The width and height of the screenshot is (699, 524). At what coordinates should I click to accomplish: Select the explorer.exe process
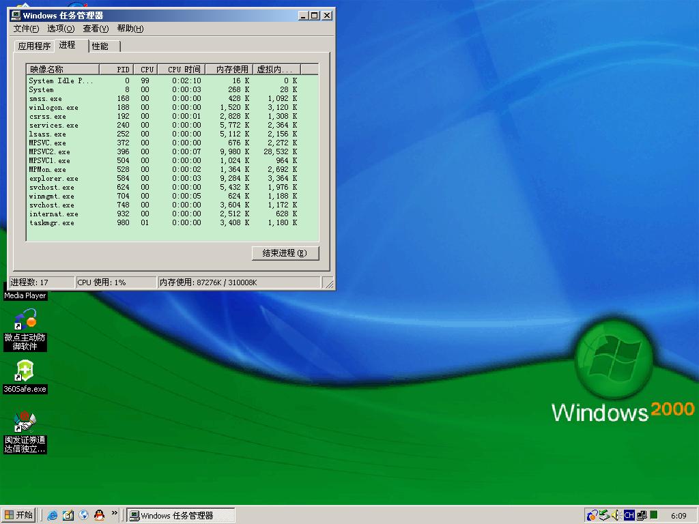point(172,178)
